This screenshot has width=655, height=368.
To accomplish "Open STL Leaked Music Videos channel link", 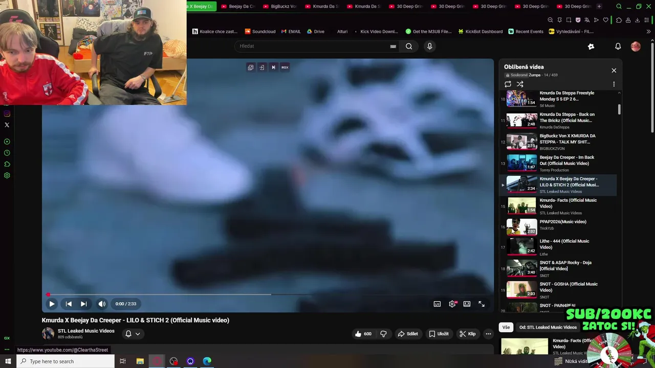I will tap(86, 331).
